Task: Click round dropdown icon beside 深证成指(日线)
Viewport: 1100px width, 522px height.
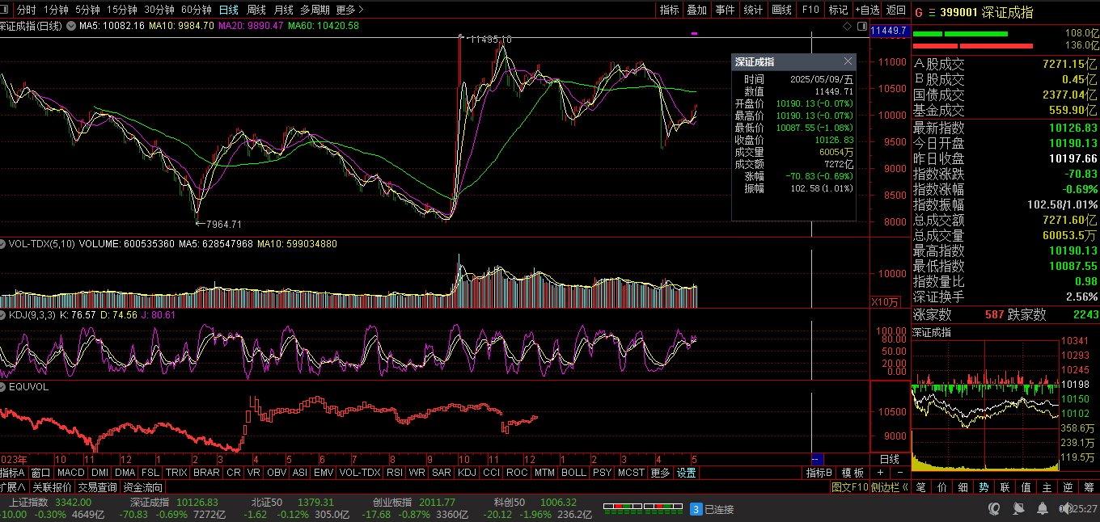Action: tap(71, 26)
